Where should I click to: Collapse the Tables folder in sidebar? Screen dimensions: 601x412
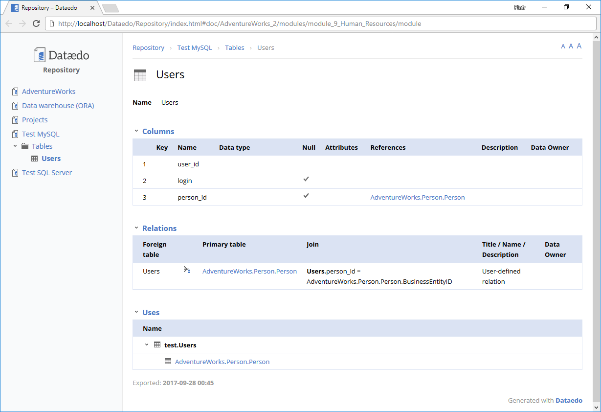coord(15,146)
